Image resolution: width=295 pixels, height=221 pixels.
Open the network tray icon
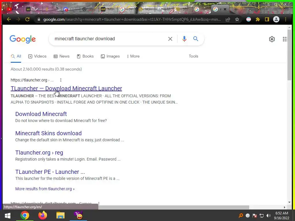pyautogui.click(x=262, y=215)
